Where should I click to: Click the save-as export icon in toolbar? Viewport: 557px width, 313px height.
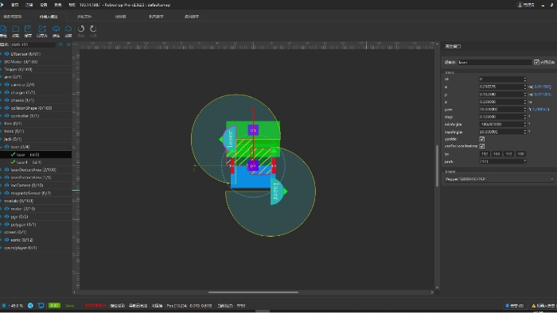tap(42, 29)
